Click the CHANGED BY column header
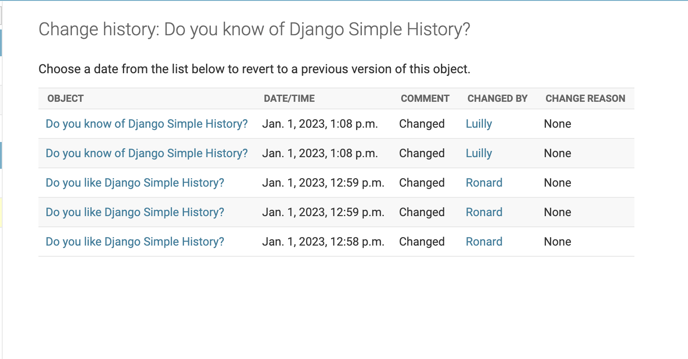The image size is (688, 359). pyautogui.click(x=497, y=98)
